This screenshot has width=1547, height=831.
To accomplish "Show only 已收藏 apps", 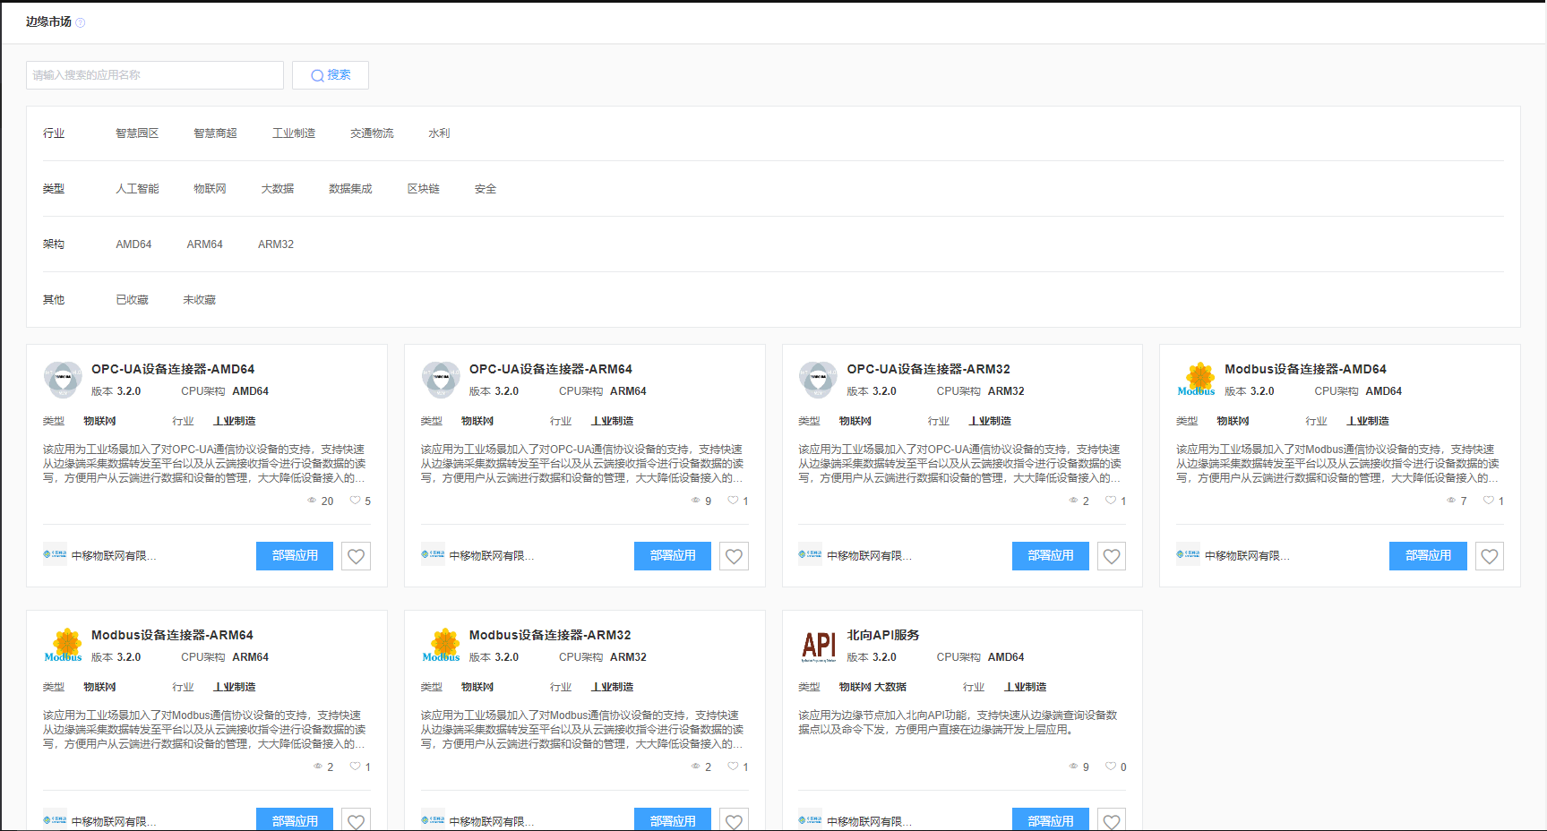I will click(132, 300).
